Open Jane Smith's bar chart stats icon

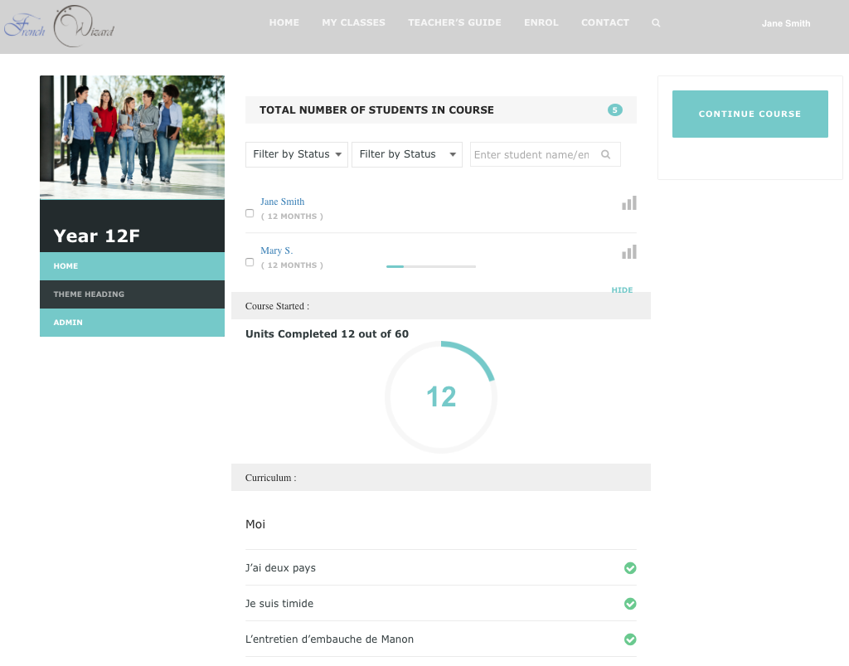(629, 203)
